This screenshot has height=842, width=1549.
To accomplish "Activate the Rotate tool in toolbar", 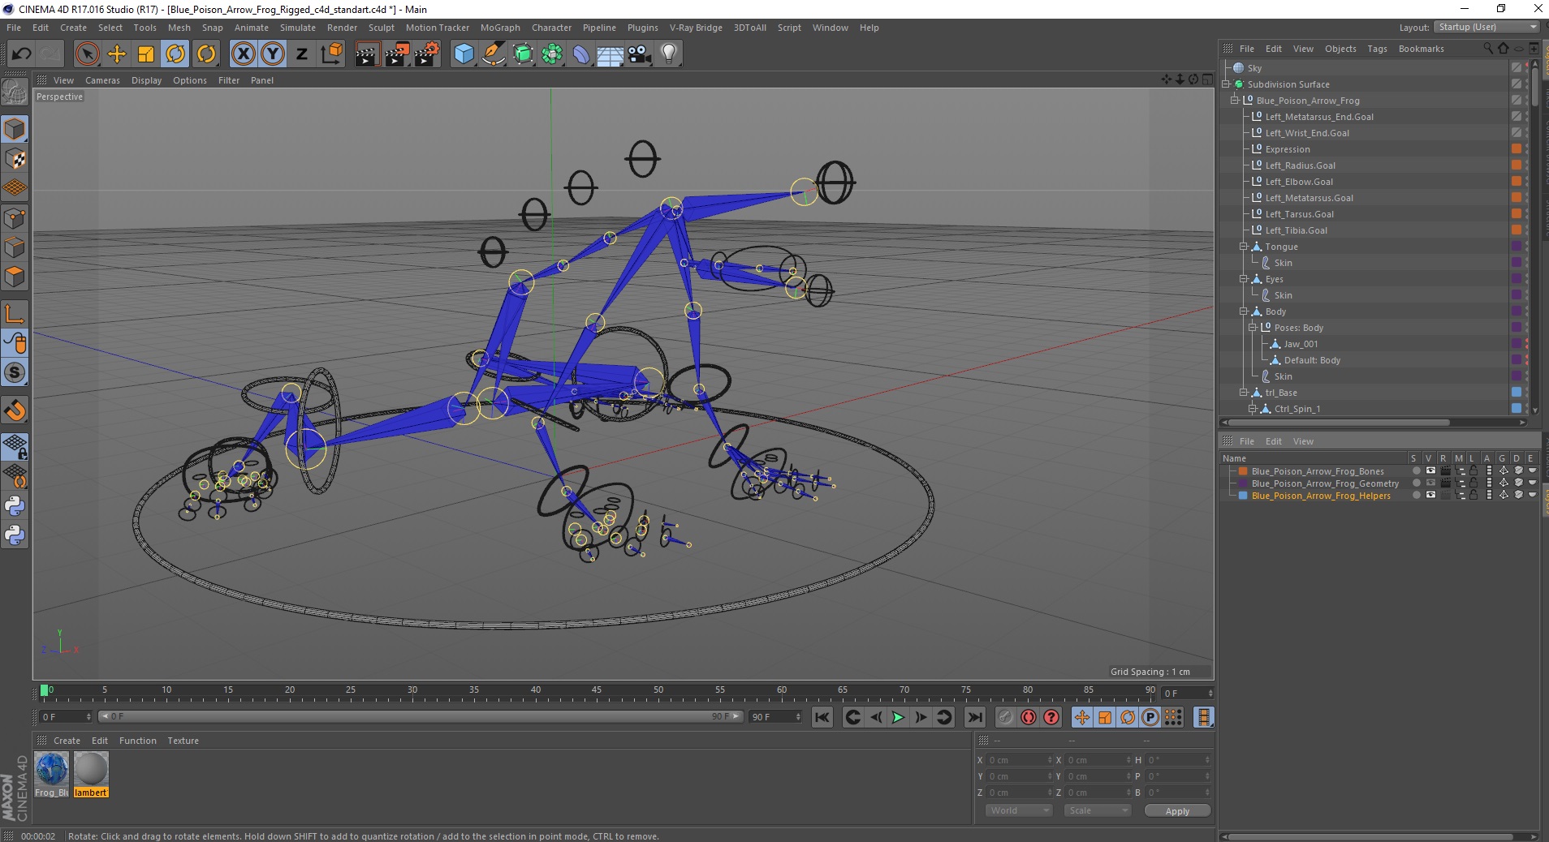I will coord(176,54).
